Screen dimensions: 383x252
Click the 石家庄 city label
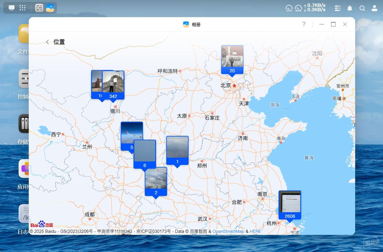(x=212, y=118)
